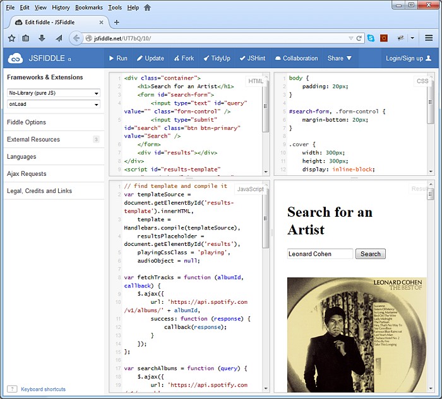The image size is (442, 399).
Task: Open a new browser tab
Action: click(x=116, y=22)
